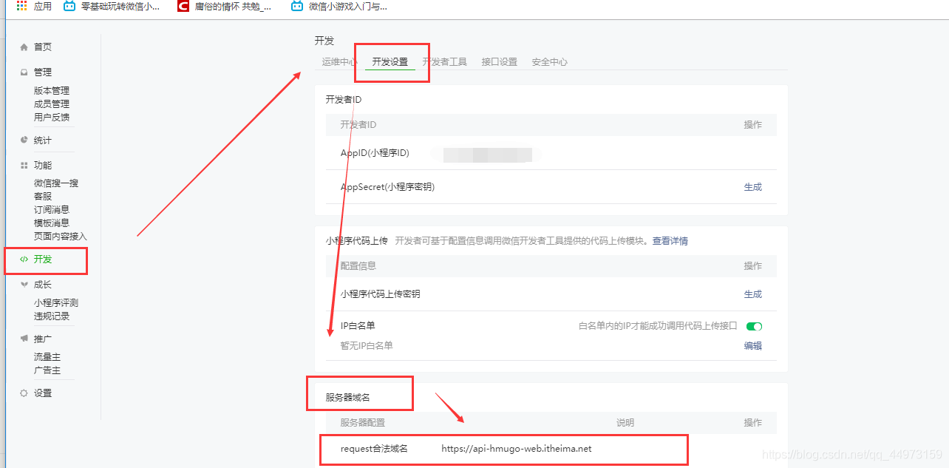Click the 推广 megaphone icon
The image size is (949, 468).
tap(24, 339)
